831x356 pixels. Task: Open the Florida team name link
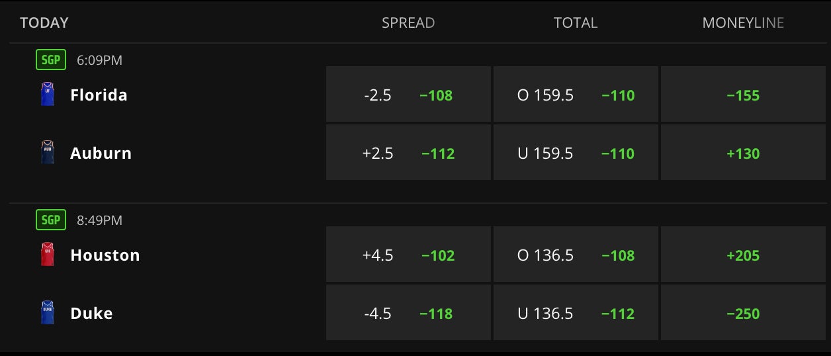click(99, 95)
